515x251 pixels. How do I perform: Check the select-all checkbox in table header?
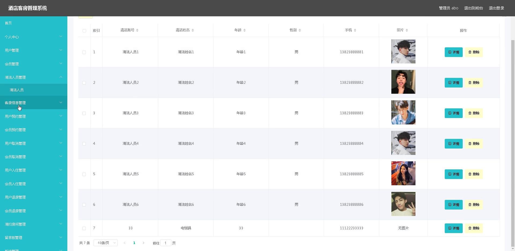[84, 31]
